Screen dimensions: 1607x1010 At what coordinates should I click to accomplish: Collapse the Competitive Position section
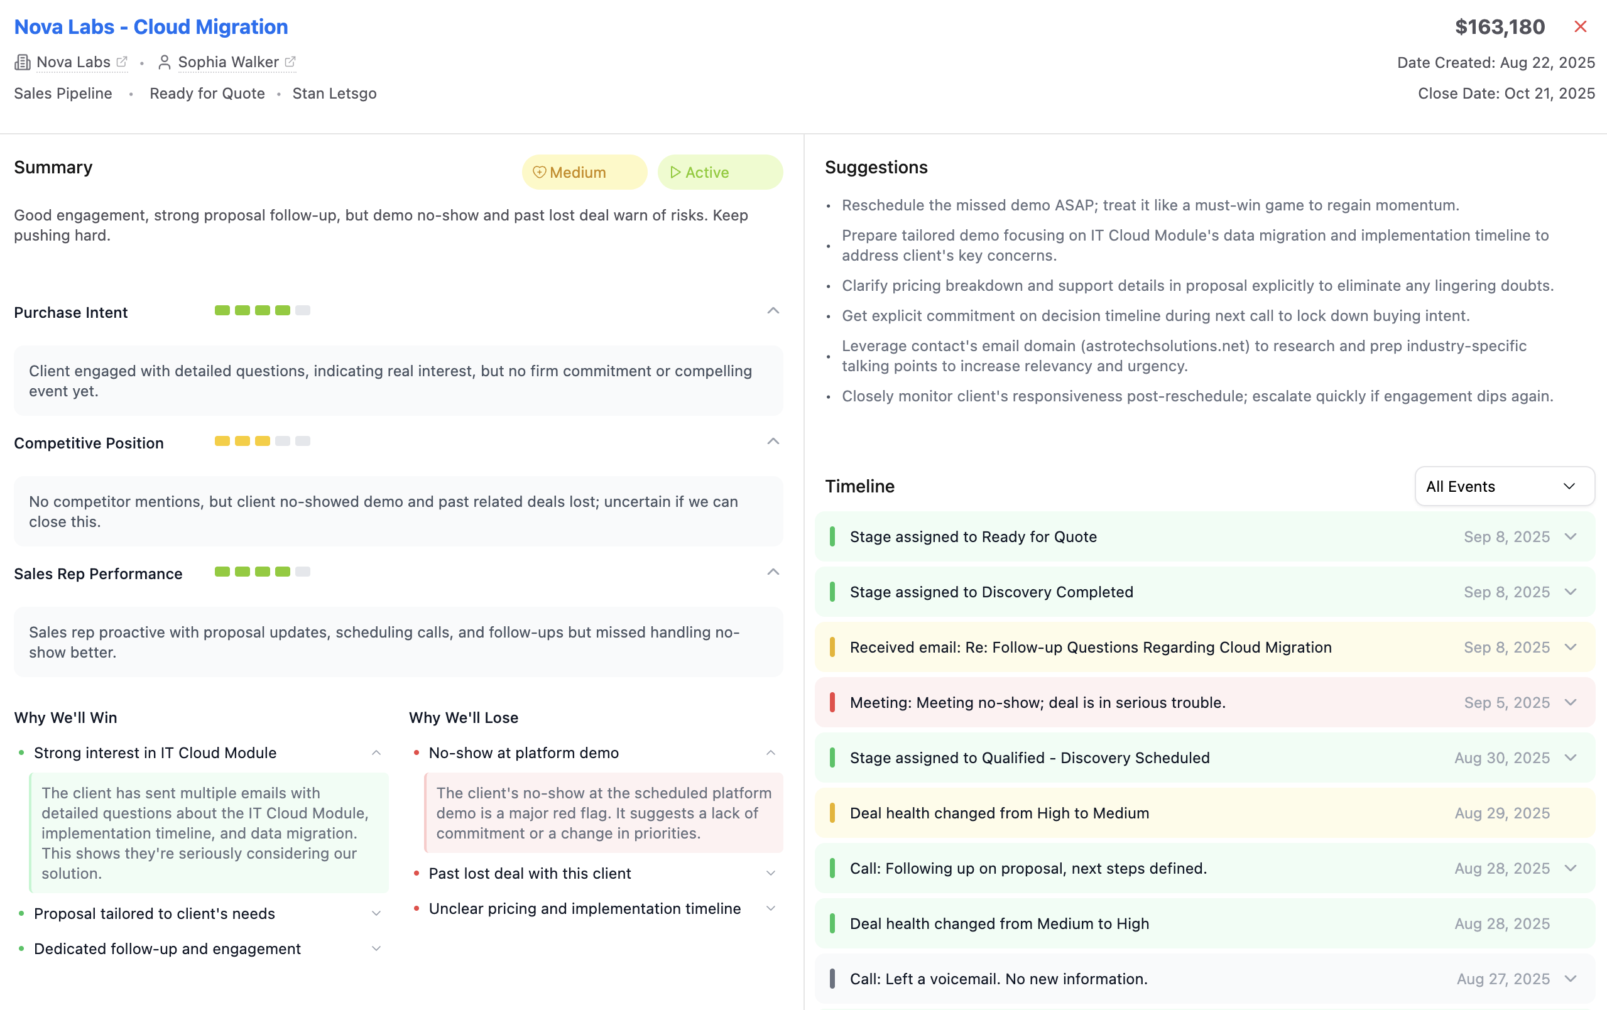point(773,442)
